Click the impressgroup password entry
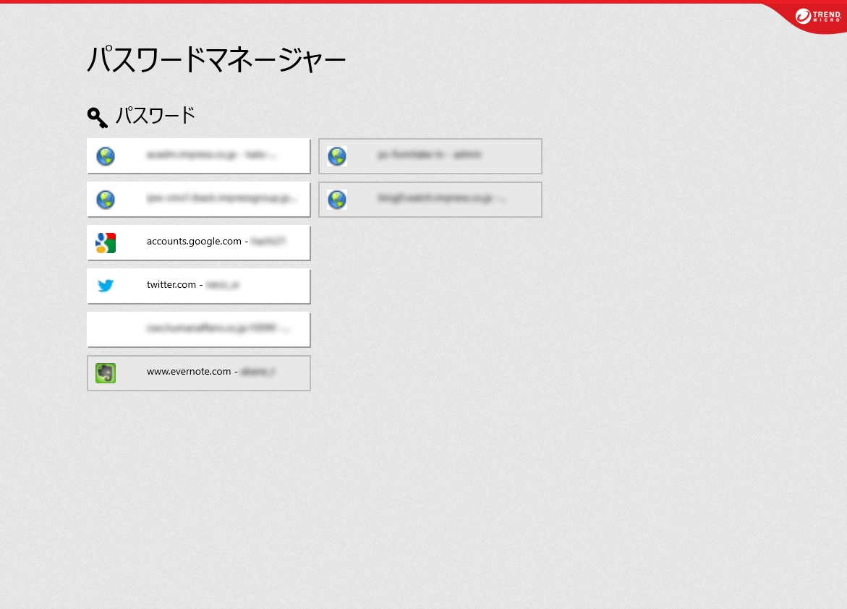The height and width of the screenshot is (609, 847). (199, 199)
